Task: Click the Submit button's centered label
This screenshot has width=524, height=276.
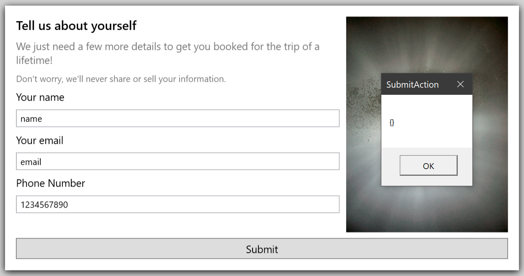Action: coord(262,249)
